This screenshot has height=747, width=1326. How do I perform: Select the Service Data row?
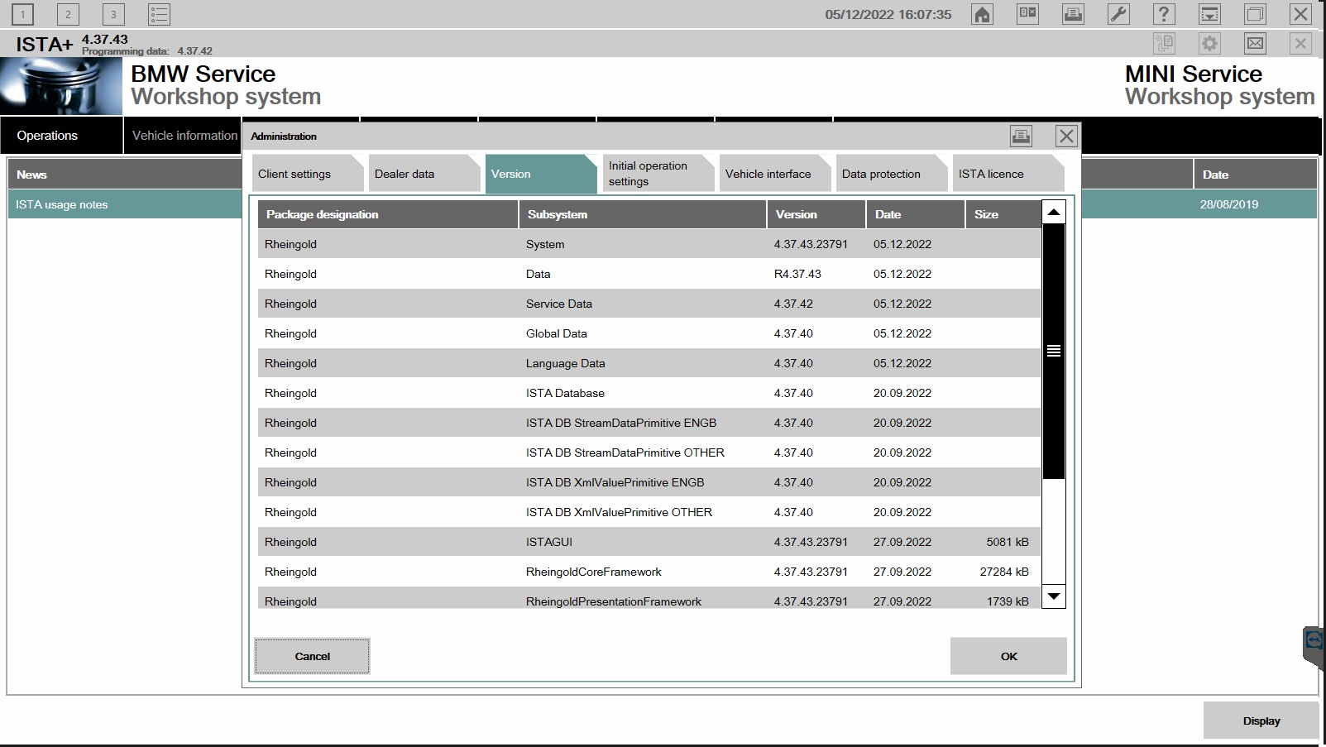pyautogui.click(x=649, y=304)
